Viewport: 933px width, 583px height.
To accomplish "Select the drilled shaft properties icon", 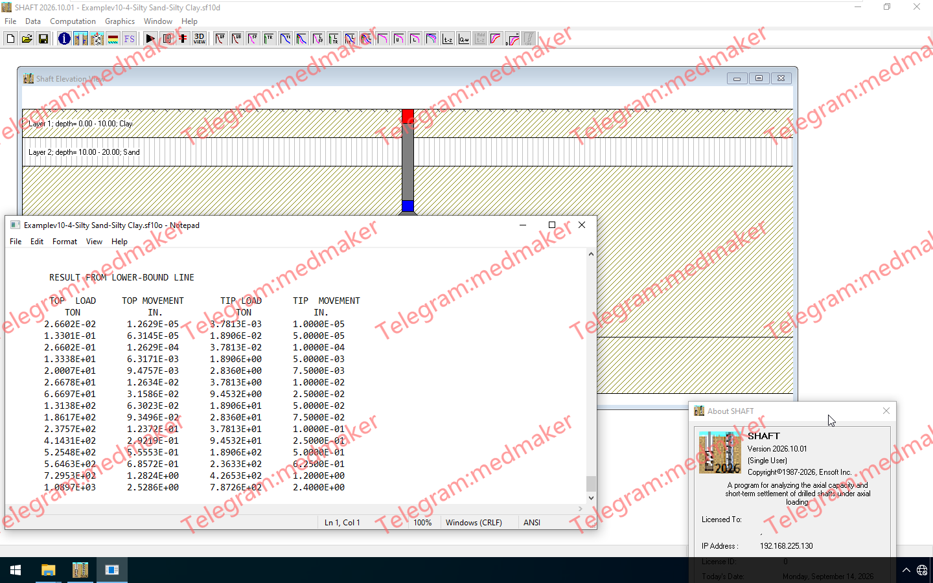I will tap(80, 39).
